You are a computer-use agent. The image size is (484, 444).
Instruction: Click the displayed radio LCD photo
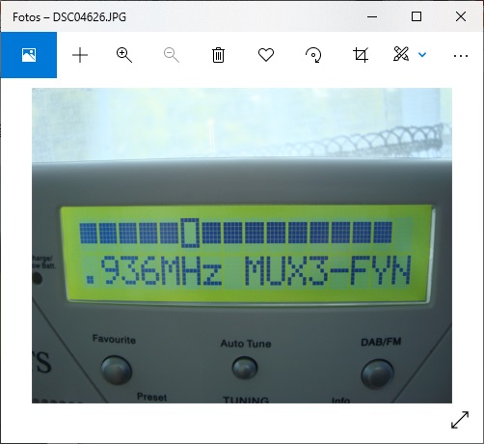[x=242, y=245]
